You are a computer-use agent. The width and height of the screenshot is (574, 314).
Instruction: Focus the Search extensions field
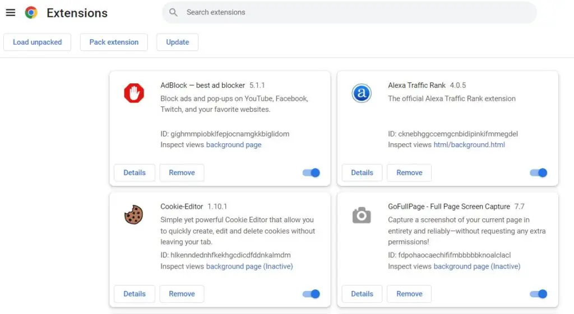pos(349,12)
